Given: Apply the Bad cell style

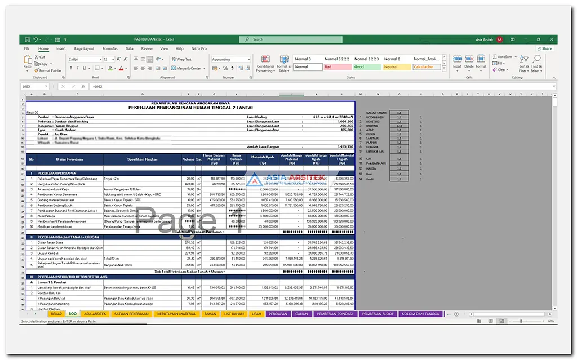Looking at the screenshot, I should pos(338,67).
